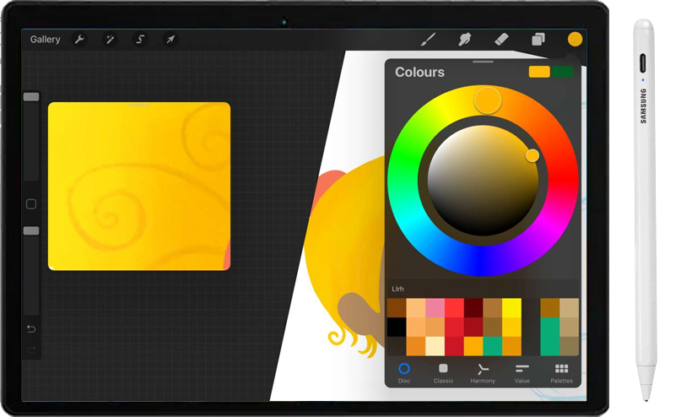The height and width of the screenshot is (417, 681).
Task: Switch to the Palettes tab
Action: click(561, 373)
